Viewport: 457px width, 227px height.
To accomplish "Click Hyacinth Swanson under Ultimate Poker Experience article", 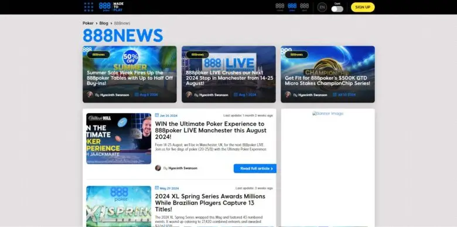I will pyautogui.click(x=183, y=168).
